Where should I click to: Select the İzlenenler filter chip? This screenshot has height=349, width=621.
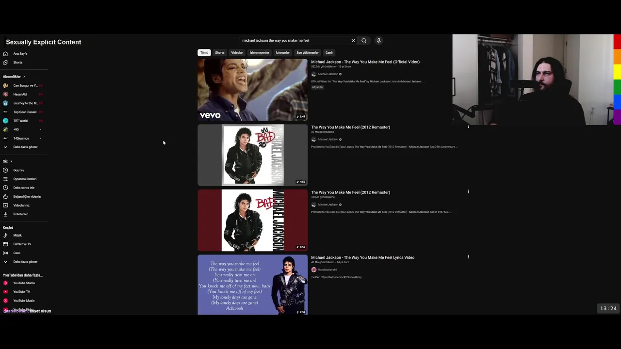click(x=283, y=52)
